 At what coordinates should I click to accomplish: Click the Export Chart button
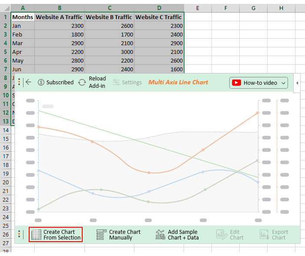click(274, 235)
